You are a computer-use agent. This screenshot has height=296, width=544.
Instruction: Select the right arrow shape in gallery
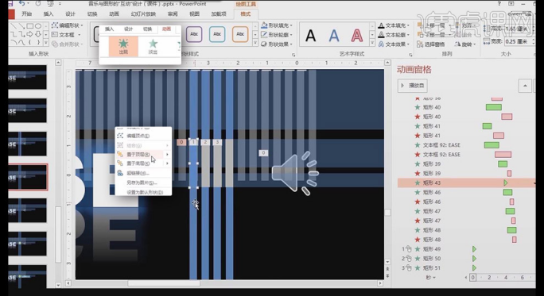click(x=30, y=34)
